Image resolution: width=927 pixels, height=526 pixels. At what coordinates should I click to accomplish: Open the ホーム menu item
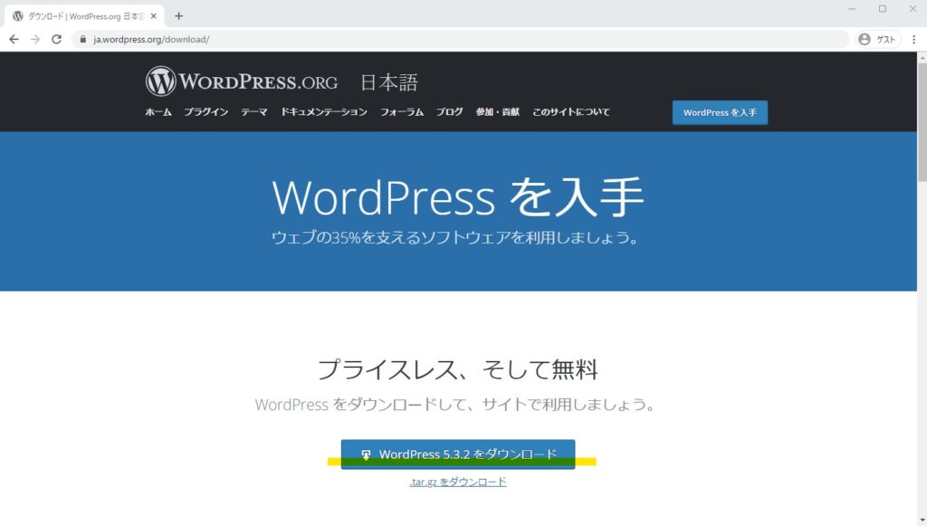(x=158, y=111)
